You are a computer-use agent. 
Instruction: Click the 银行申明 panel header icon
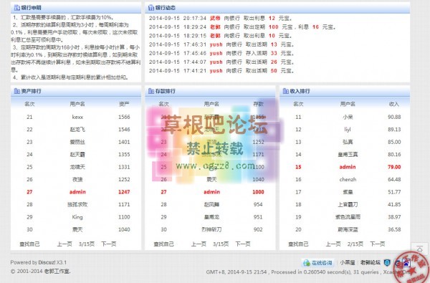pos(16,8)
